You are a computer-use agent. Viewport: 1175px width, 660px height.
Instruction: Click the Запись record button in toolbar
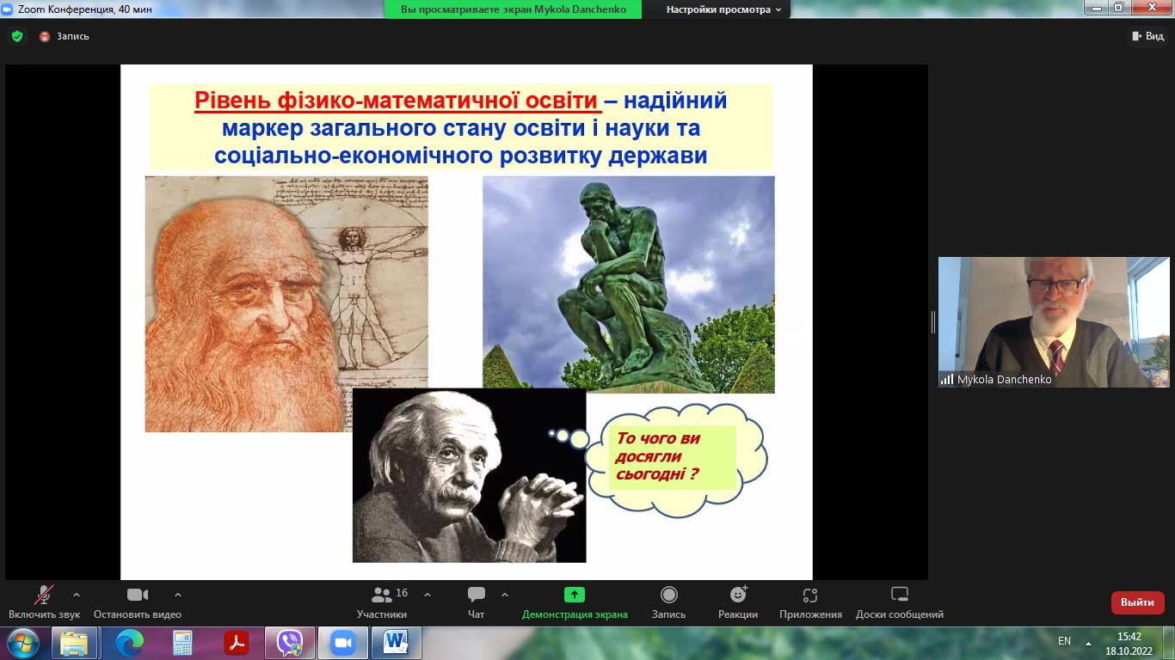(x=668, y=602)
